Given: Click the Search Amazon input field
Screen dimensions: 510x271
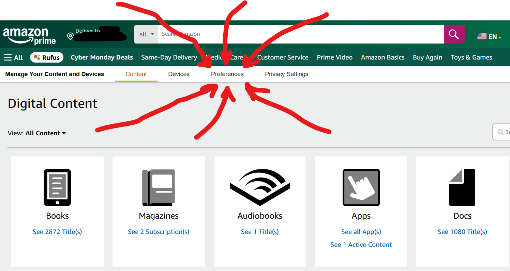Looking at the screenshot, I should [300, 34].
